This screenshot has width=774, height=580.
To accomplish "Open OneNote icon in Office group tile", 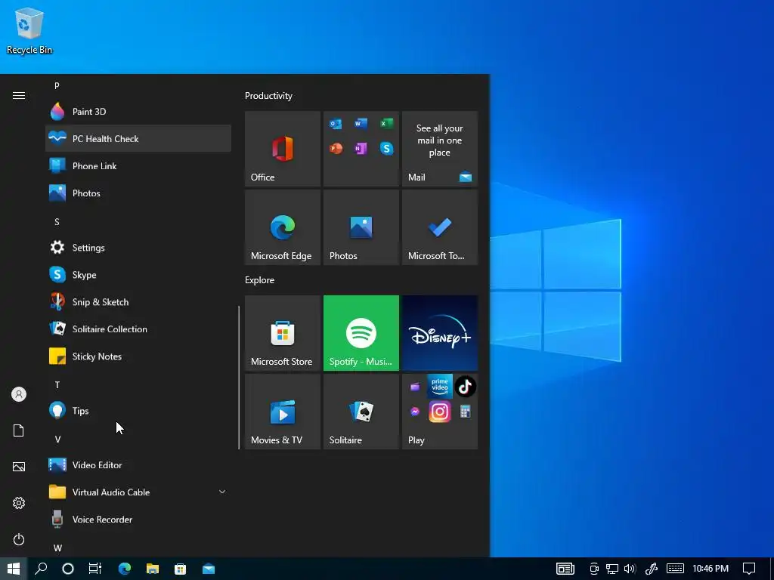I will [361, 148].
